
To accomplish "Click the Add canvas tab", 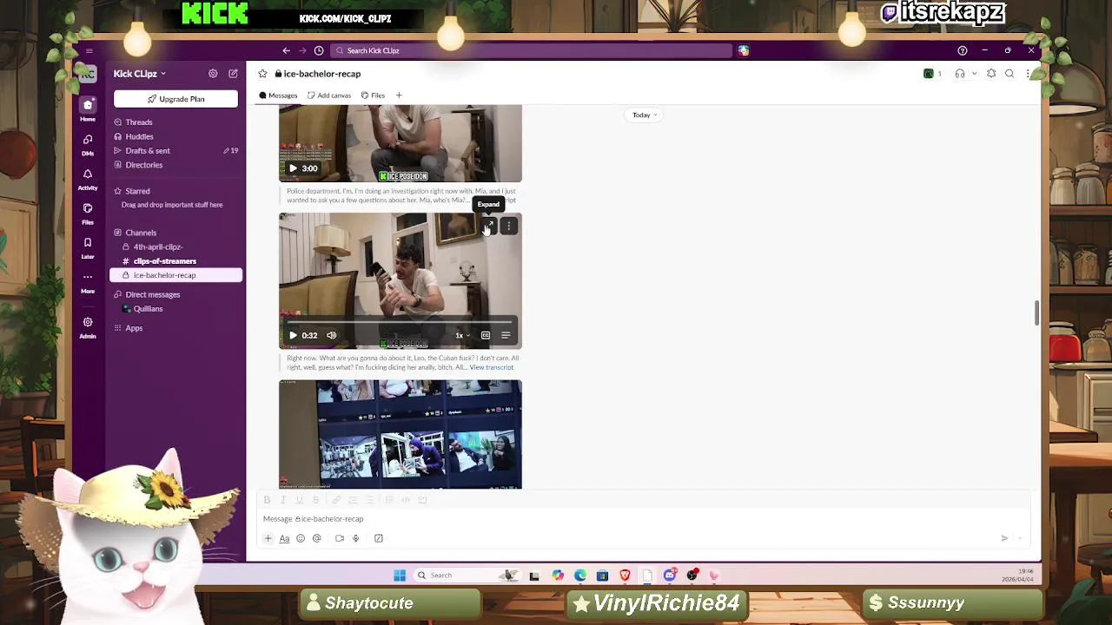I will tap(329, 95).
